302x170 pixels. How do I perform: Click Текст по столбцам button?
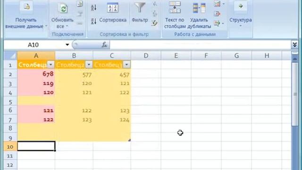coord(175,15)
